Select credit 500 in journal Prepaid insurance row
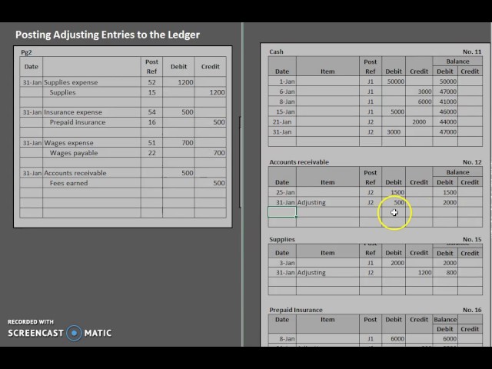Image resolution: width=492 pixels, height=369 pixels. [210, 122]
